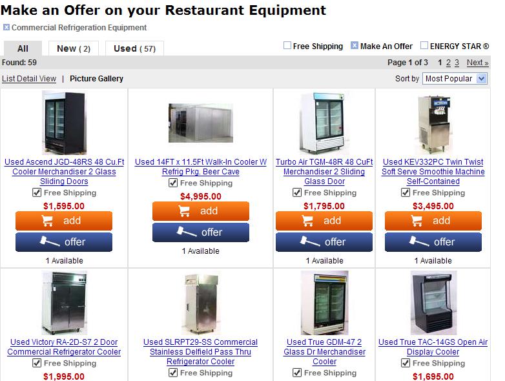Switch to the New (2) tab
This screenshot has width=505, height=381.
[74, 48]
